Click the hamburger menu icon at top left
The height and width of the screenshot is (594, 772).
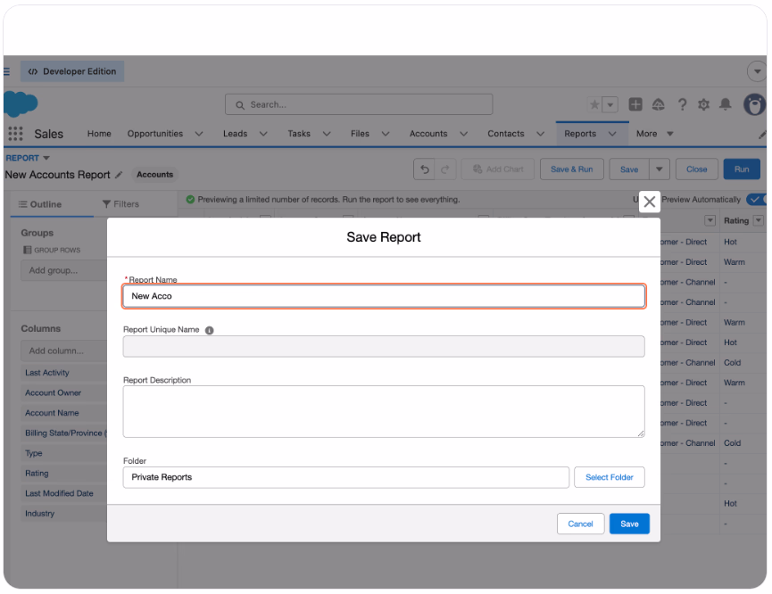[7, 72]
